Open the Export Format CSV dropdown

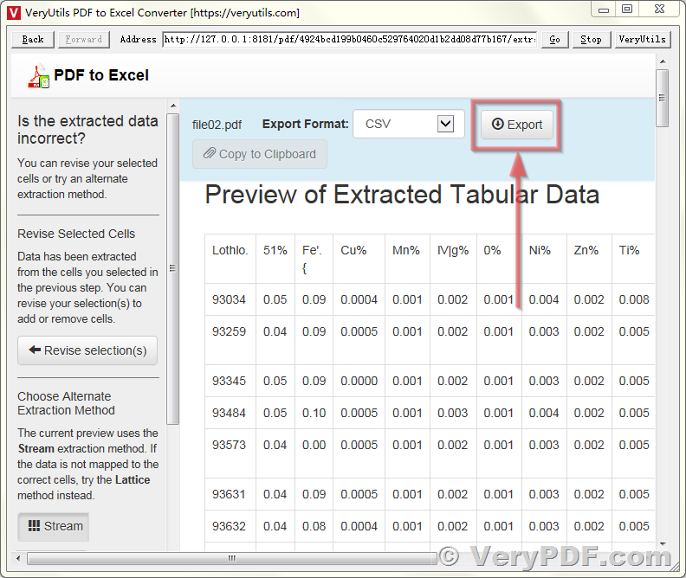[x=409, y=124]
